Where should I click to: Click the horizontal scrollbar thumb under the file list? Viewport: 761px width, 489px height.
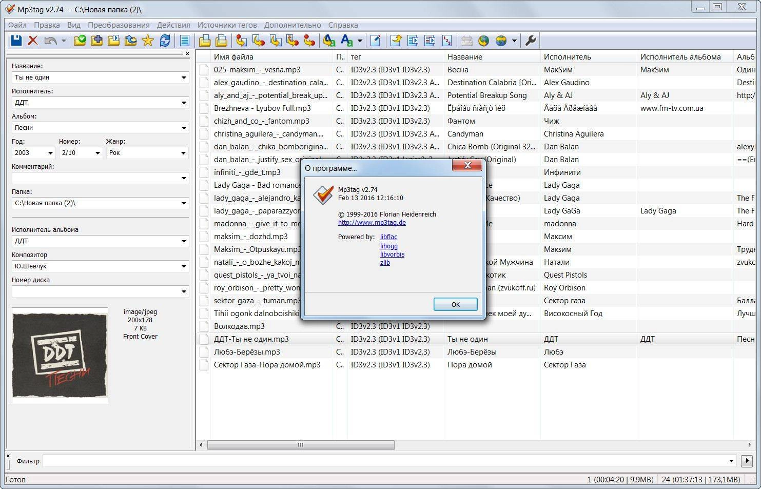[301, 445]
